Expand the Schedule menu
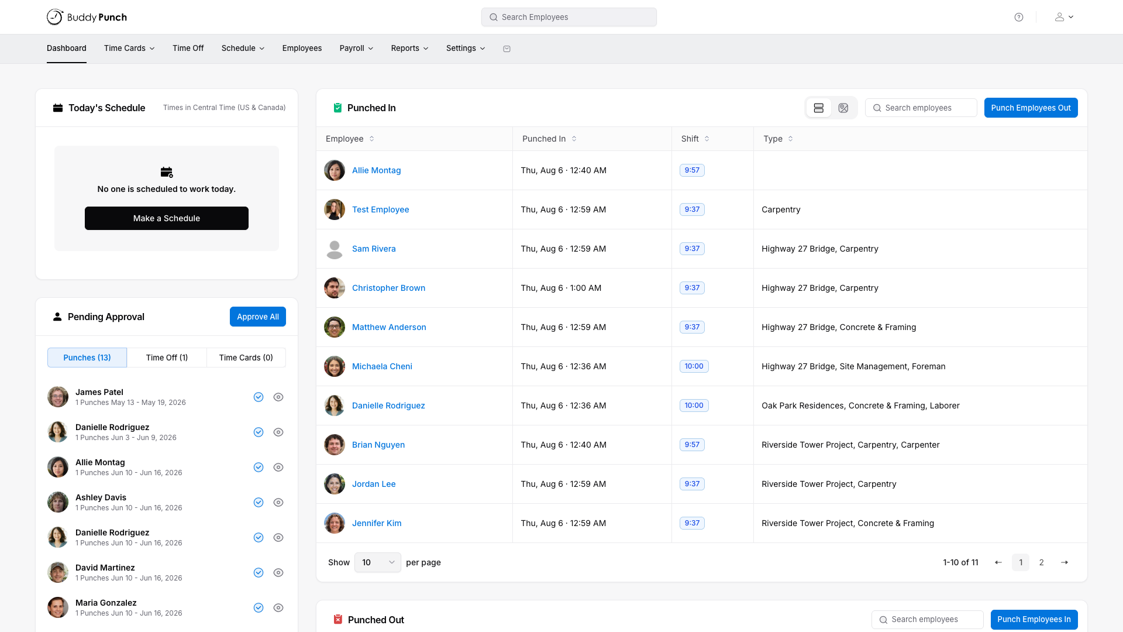 click(243, 49)
